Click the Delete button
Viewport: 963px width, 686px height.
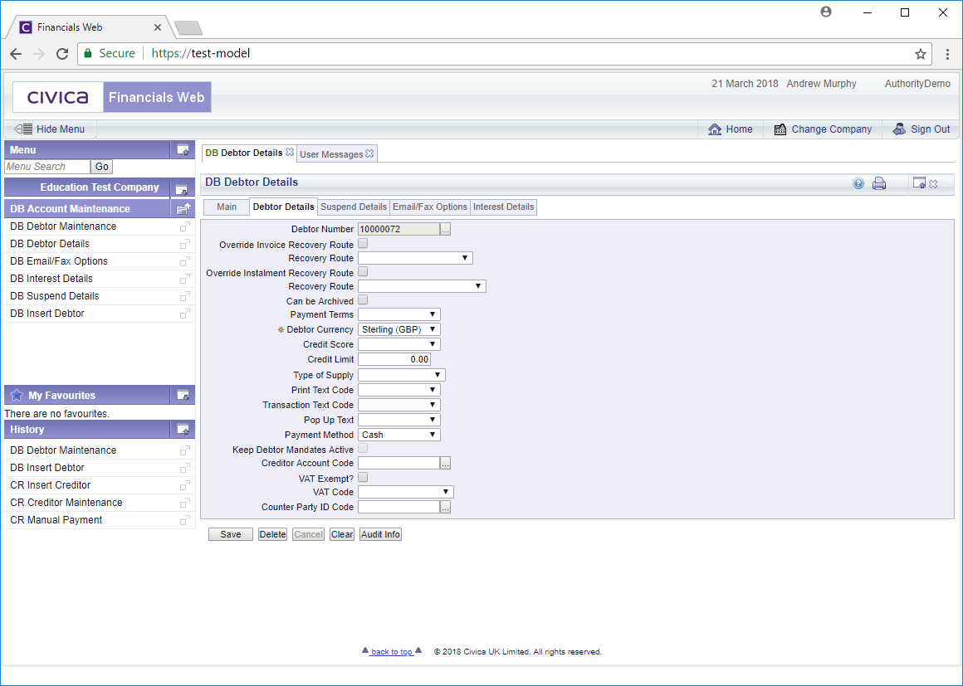(272, 534)
